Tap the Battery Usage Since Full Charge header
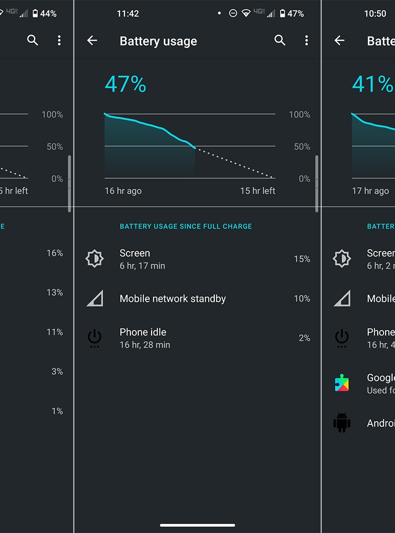The width and height of the screenshot is (395, 533). (x=186, y=226)
